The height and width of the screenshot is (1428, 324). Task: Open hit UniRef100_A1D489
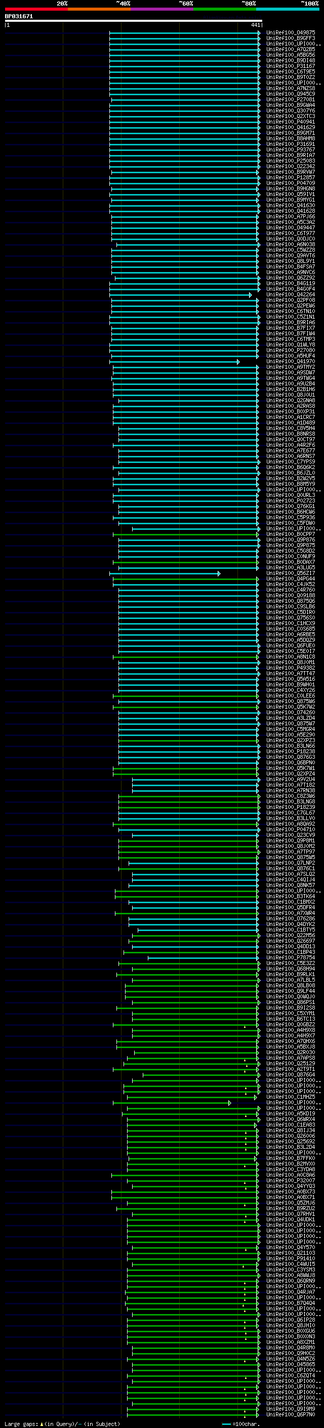tap(291, 423)
